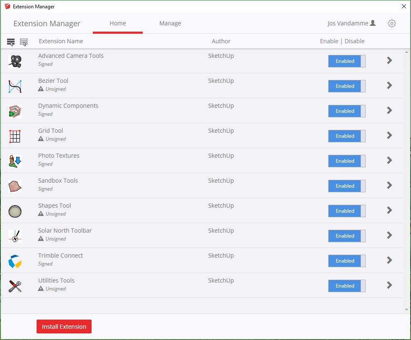Expand Grid Tool details chevron
Screen dimensions: 411x340
click(389, 135)
